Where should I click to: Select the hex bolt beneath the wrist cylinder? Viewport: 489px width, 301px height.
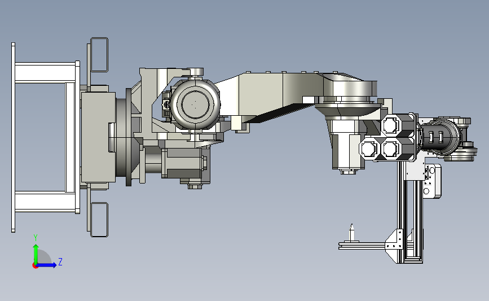(x=348, y=172)
